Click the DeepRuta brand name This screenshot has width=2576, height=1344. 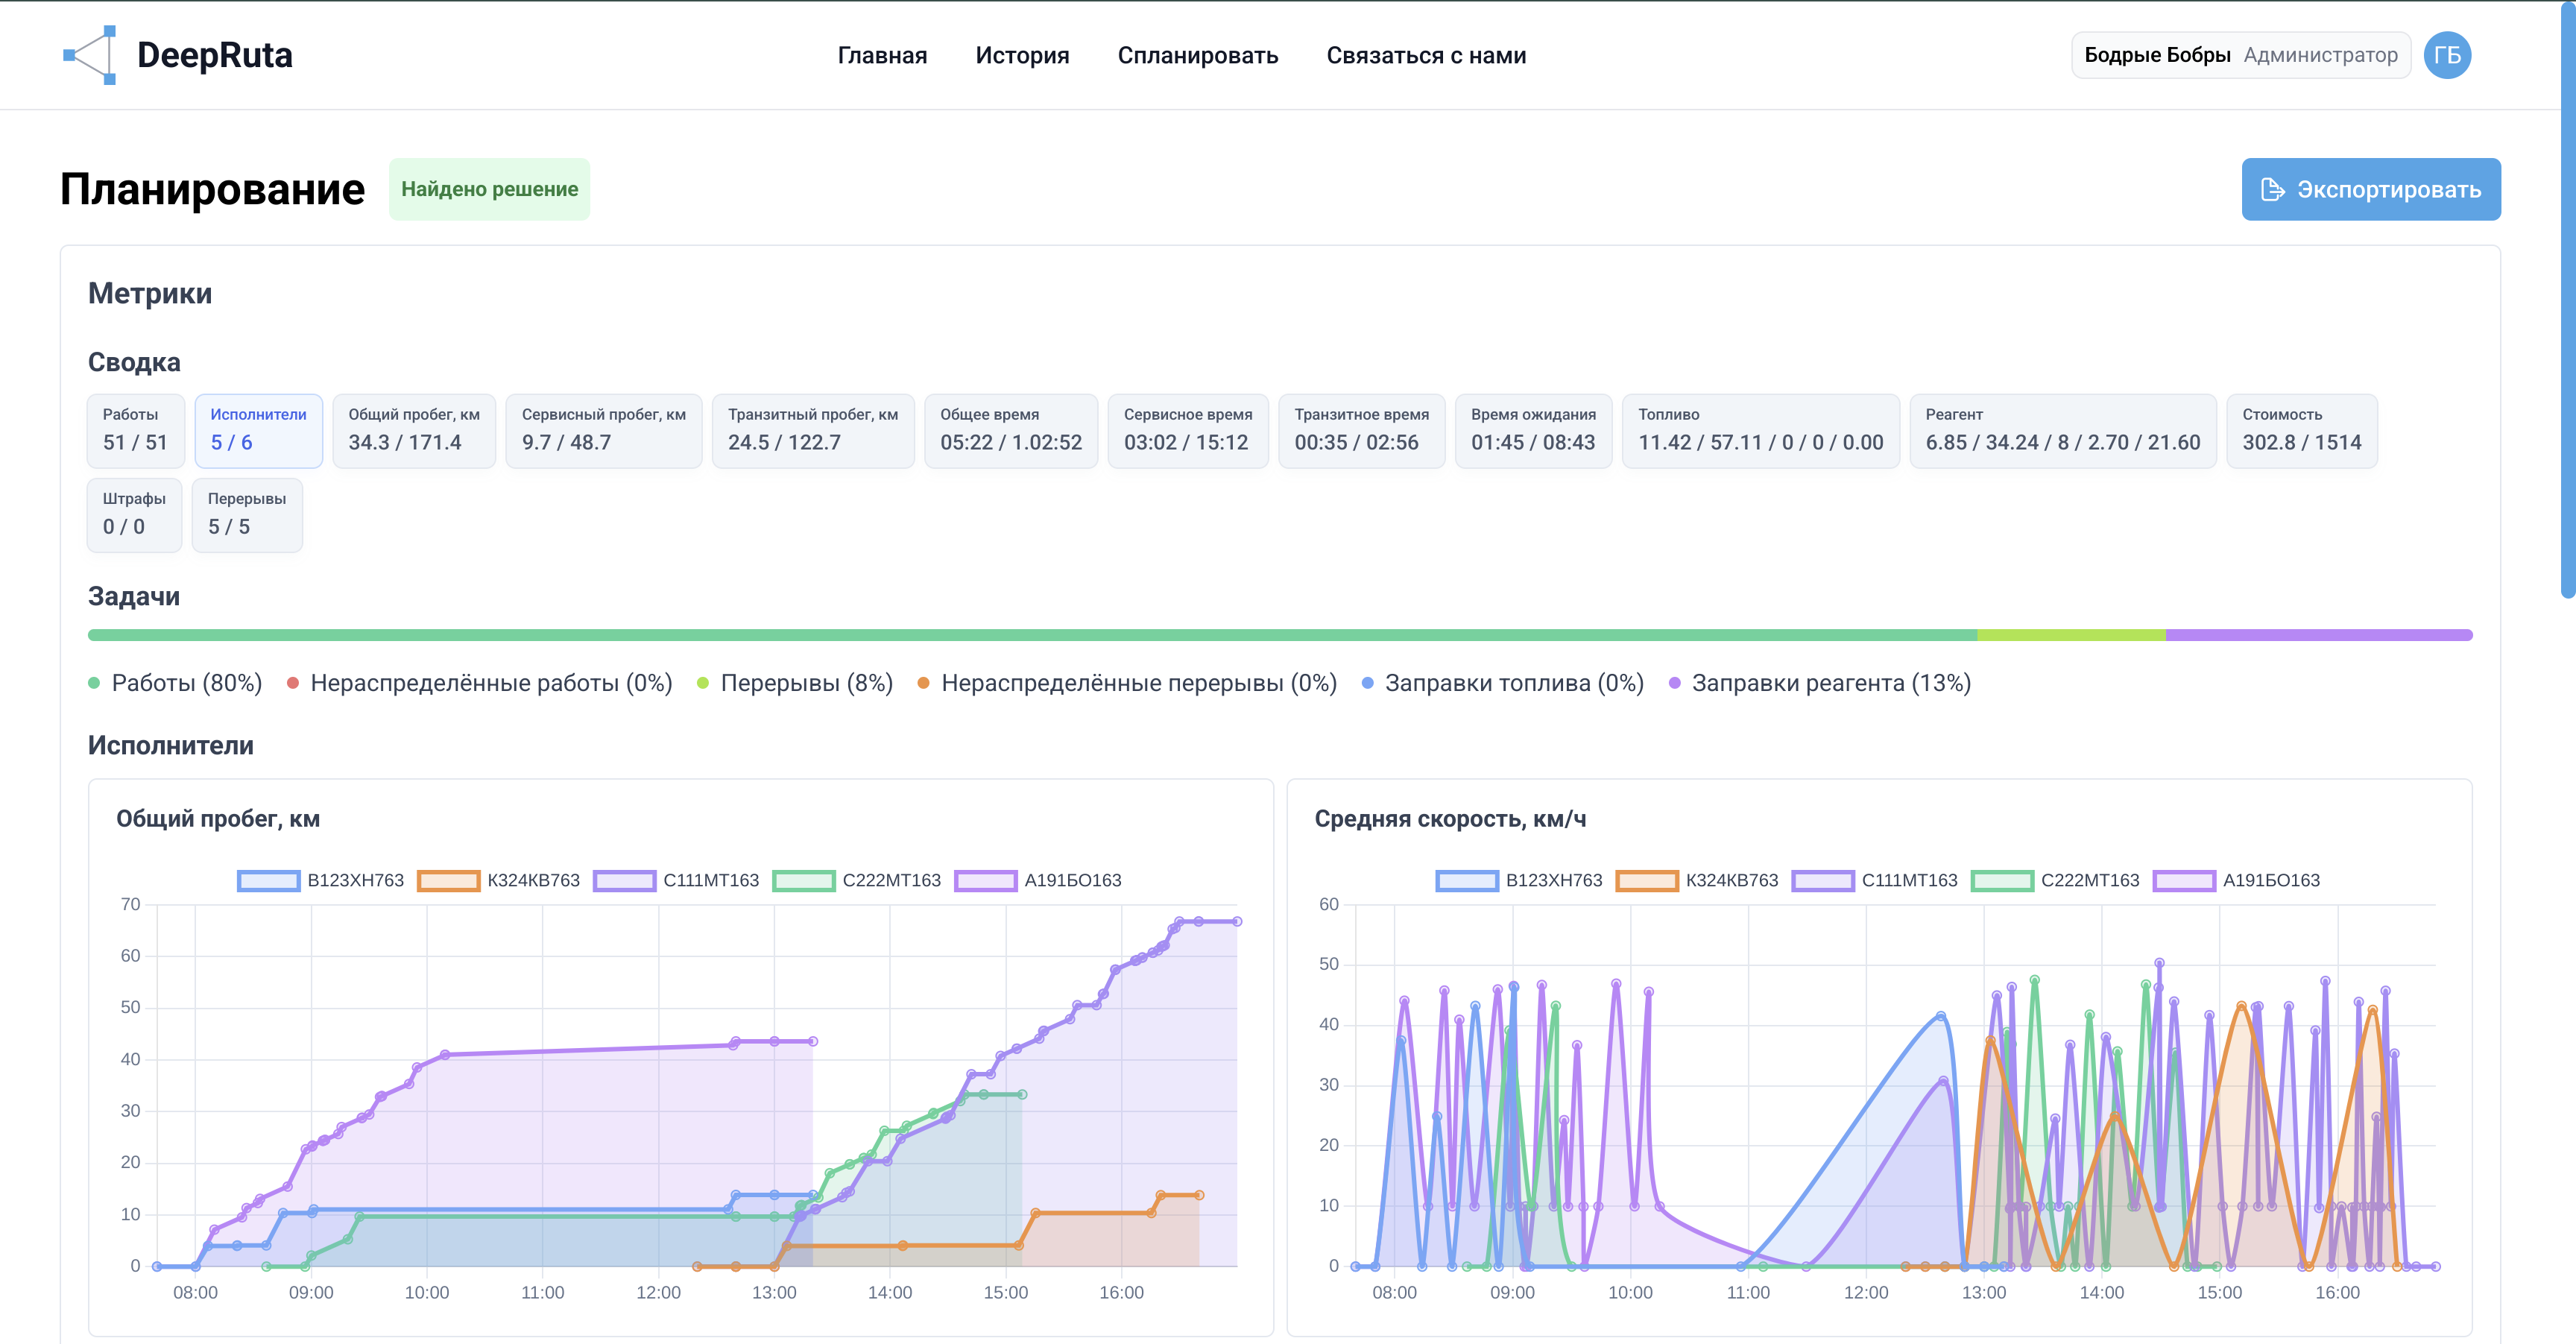215,55
